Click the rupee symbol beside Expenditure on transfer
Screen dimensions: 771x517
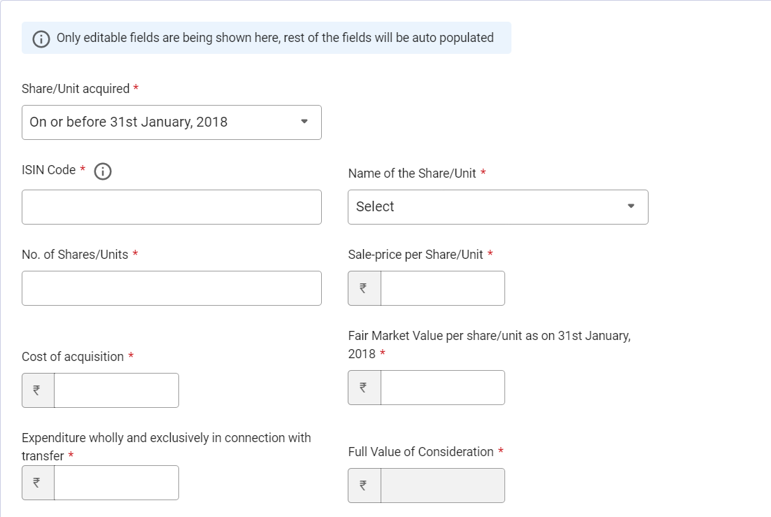(37, 483)
